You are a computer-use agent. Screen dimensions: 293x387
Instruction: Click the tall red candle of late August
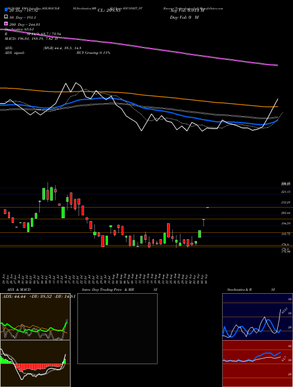coord(168,230)
